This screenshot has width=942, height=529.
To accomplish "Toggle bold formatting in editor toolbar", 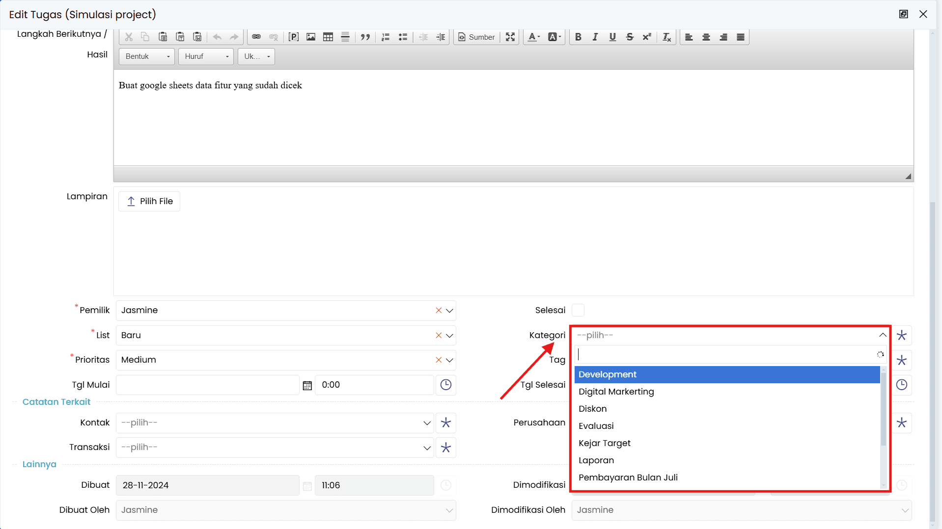I will click(x=578, y=37).
